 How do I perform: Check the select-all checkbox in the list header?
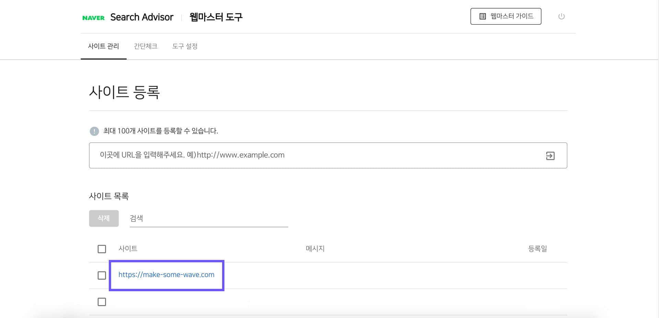(102, 249)
